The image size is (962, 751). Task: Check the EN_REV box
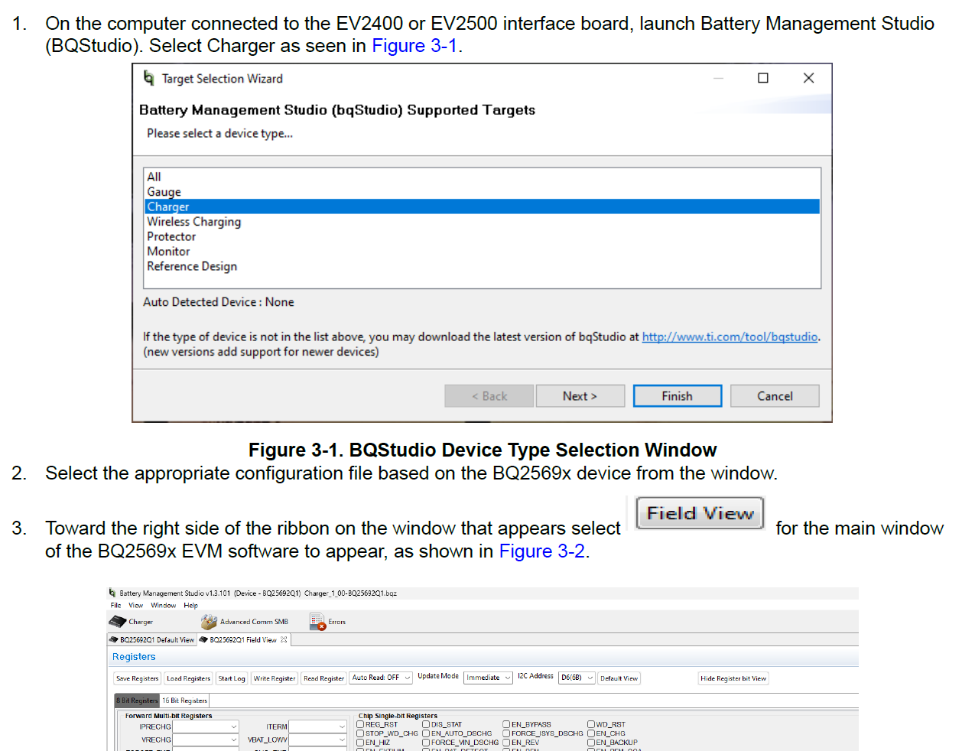tap(506, 743)
